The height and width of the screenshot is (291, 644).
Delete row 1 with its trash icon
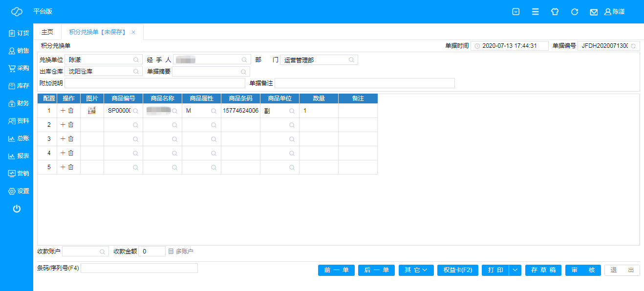(71, 111)
